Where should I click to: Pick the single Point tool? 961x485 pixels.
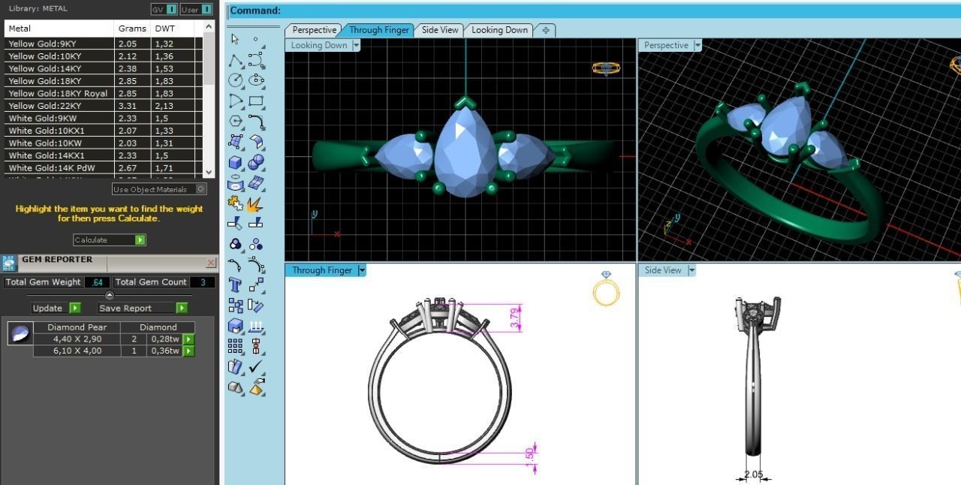tap(256, 40)
